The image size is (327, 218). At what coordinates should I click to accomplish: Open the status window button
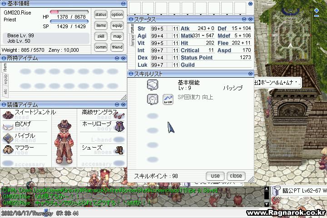click(x=101, y=15)
